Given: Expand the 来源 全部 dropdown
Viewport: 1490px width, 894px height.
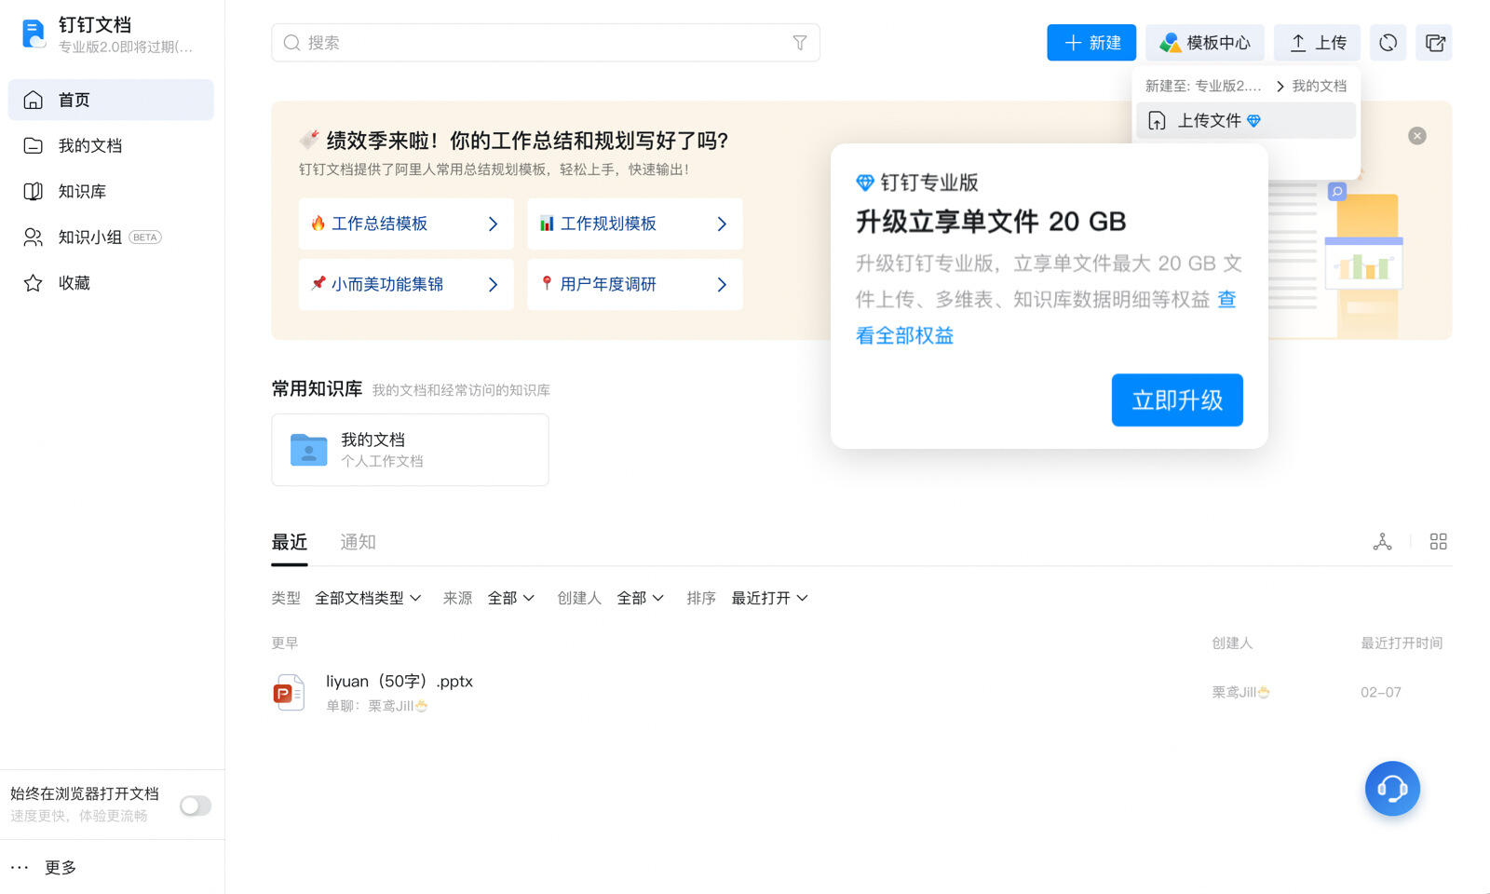Looking at the screenshot, I should [511, 598].
